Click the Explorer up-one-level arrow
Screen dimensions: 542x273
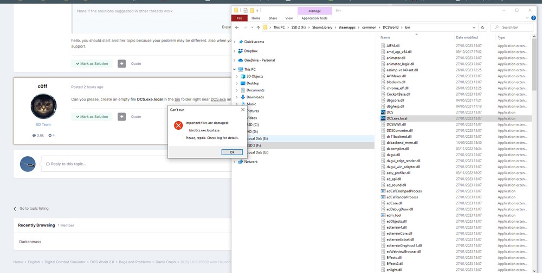click(258, 28)
